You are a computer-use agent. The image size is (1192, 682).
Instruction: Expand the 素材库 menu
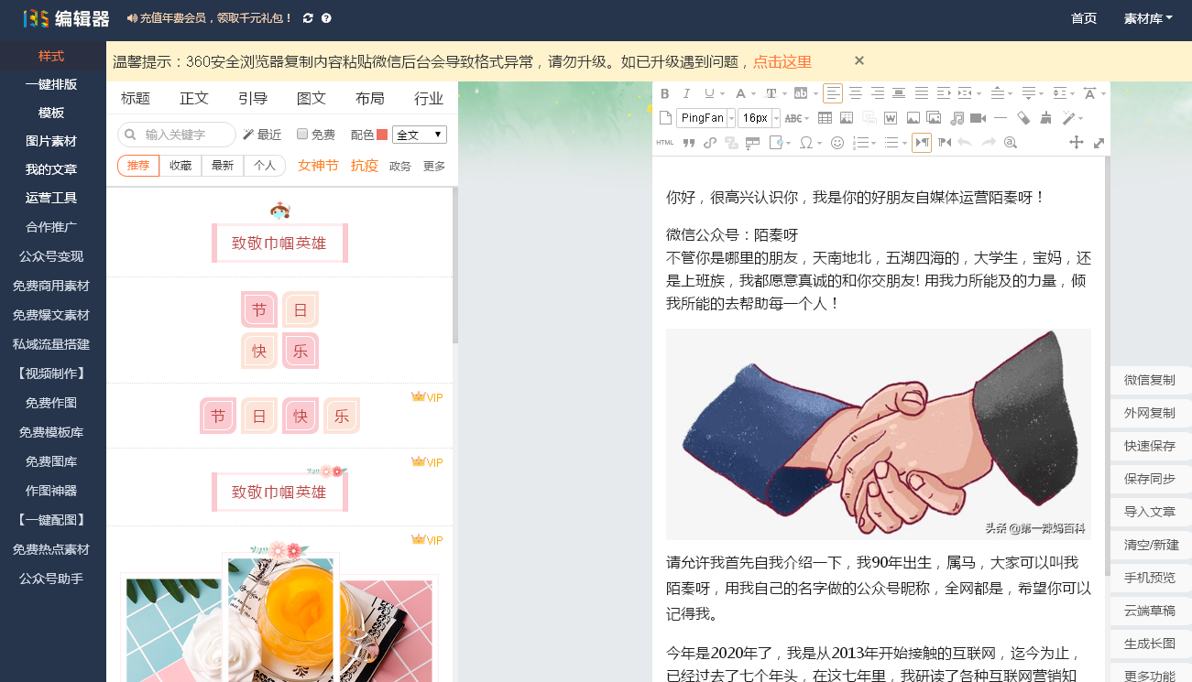[1148, 18]
